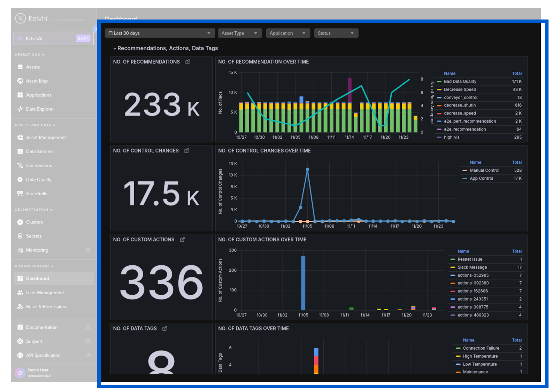552x390 pixels.
Task: Open the KelvinAI beta button
Action: 54,38
